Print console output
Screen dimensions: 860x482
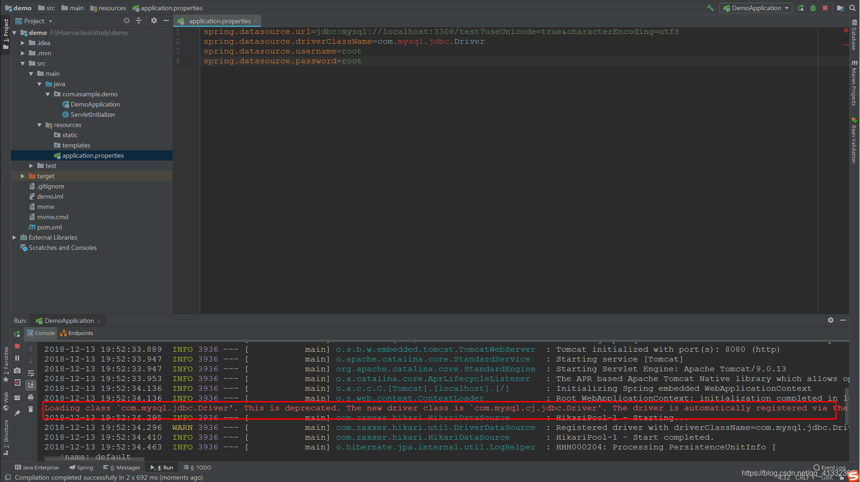pos(31,397)
